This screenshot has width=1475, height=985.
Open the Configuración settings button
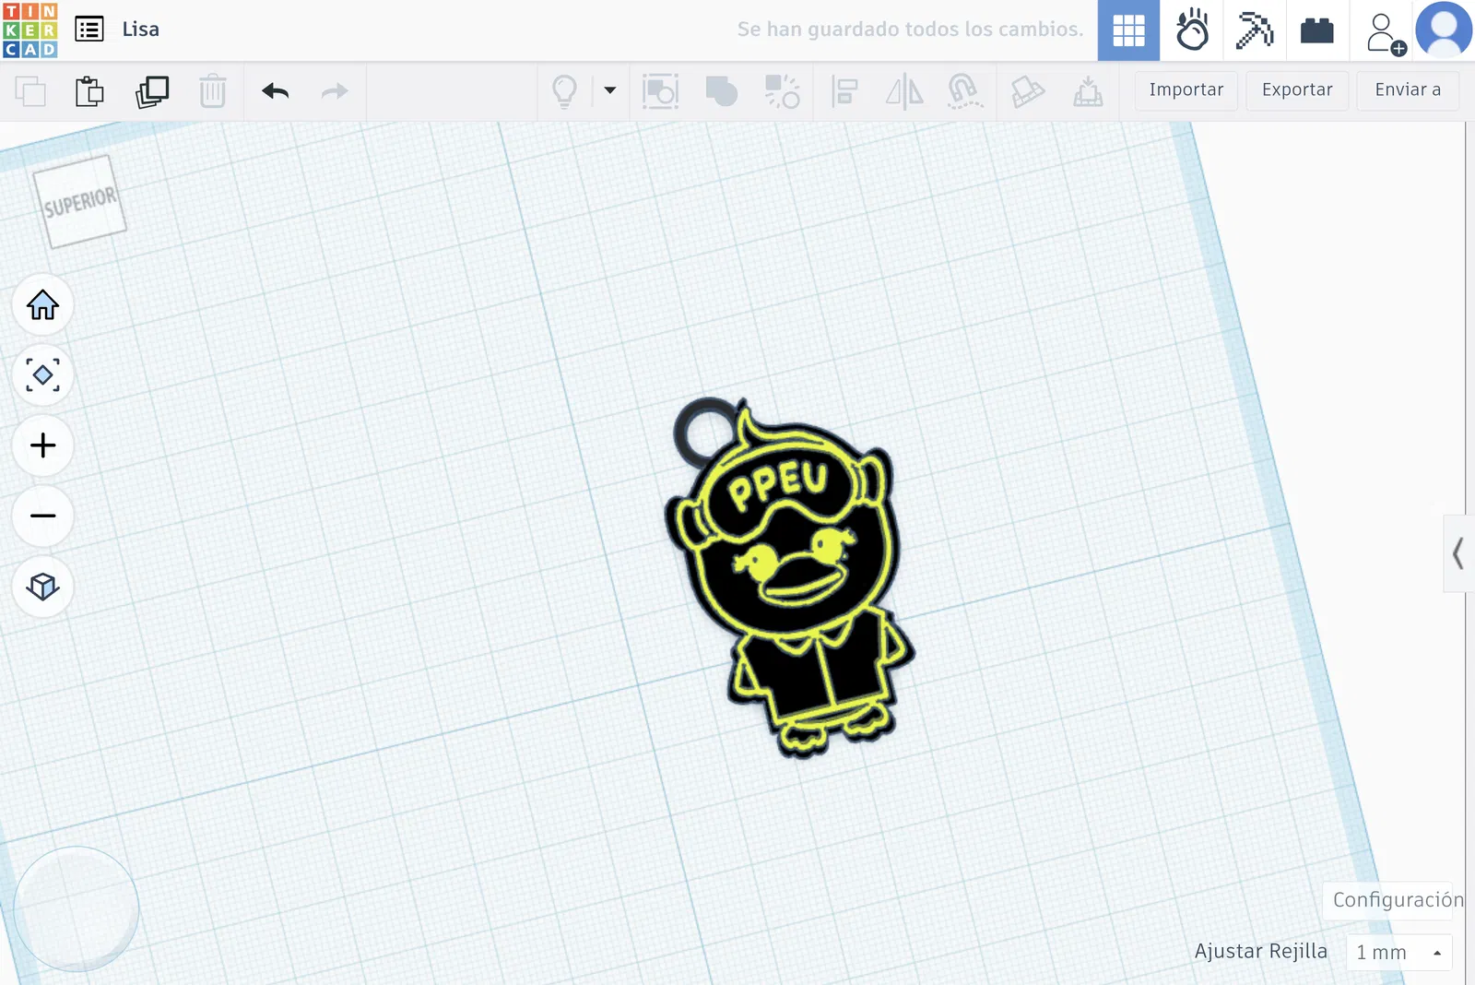pyautogui.click(x=1395, y=900)
